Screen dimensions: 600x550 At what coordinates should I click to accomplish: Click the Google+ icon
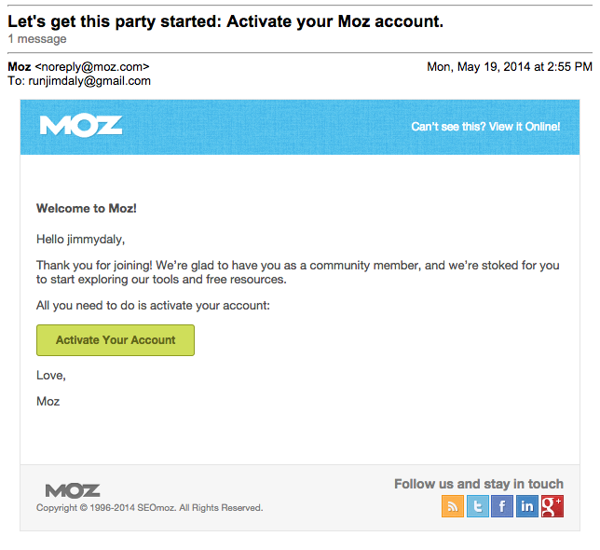[552, 506]
